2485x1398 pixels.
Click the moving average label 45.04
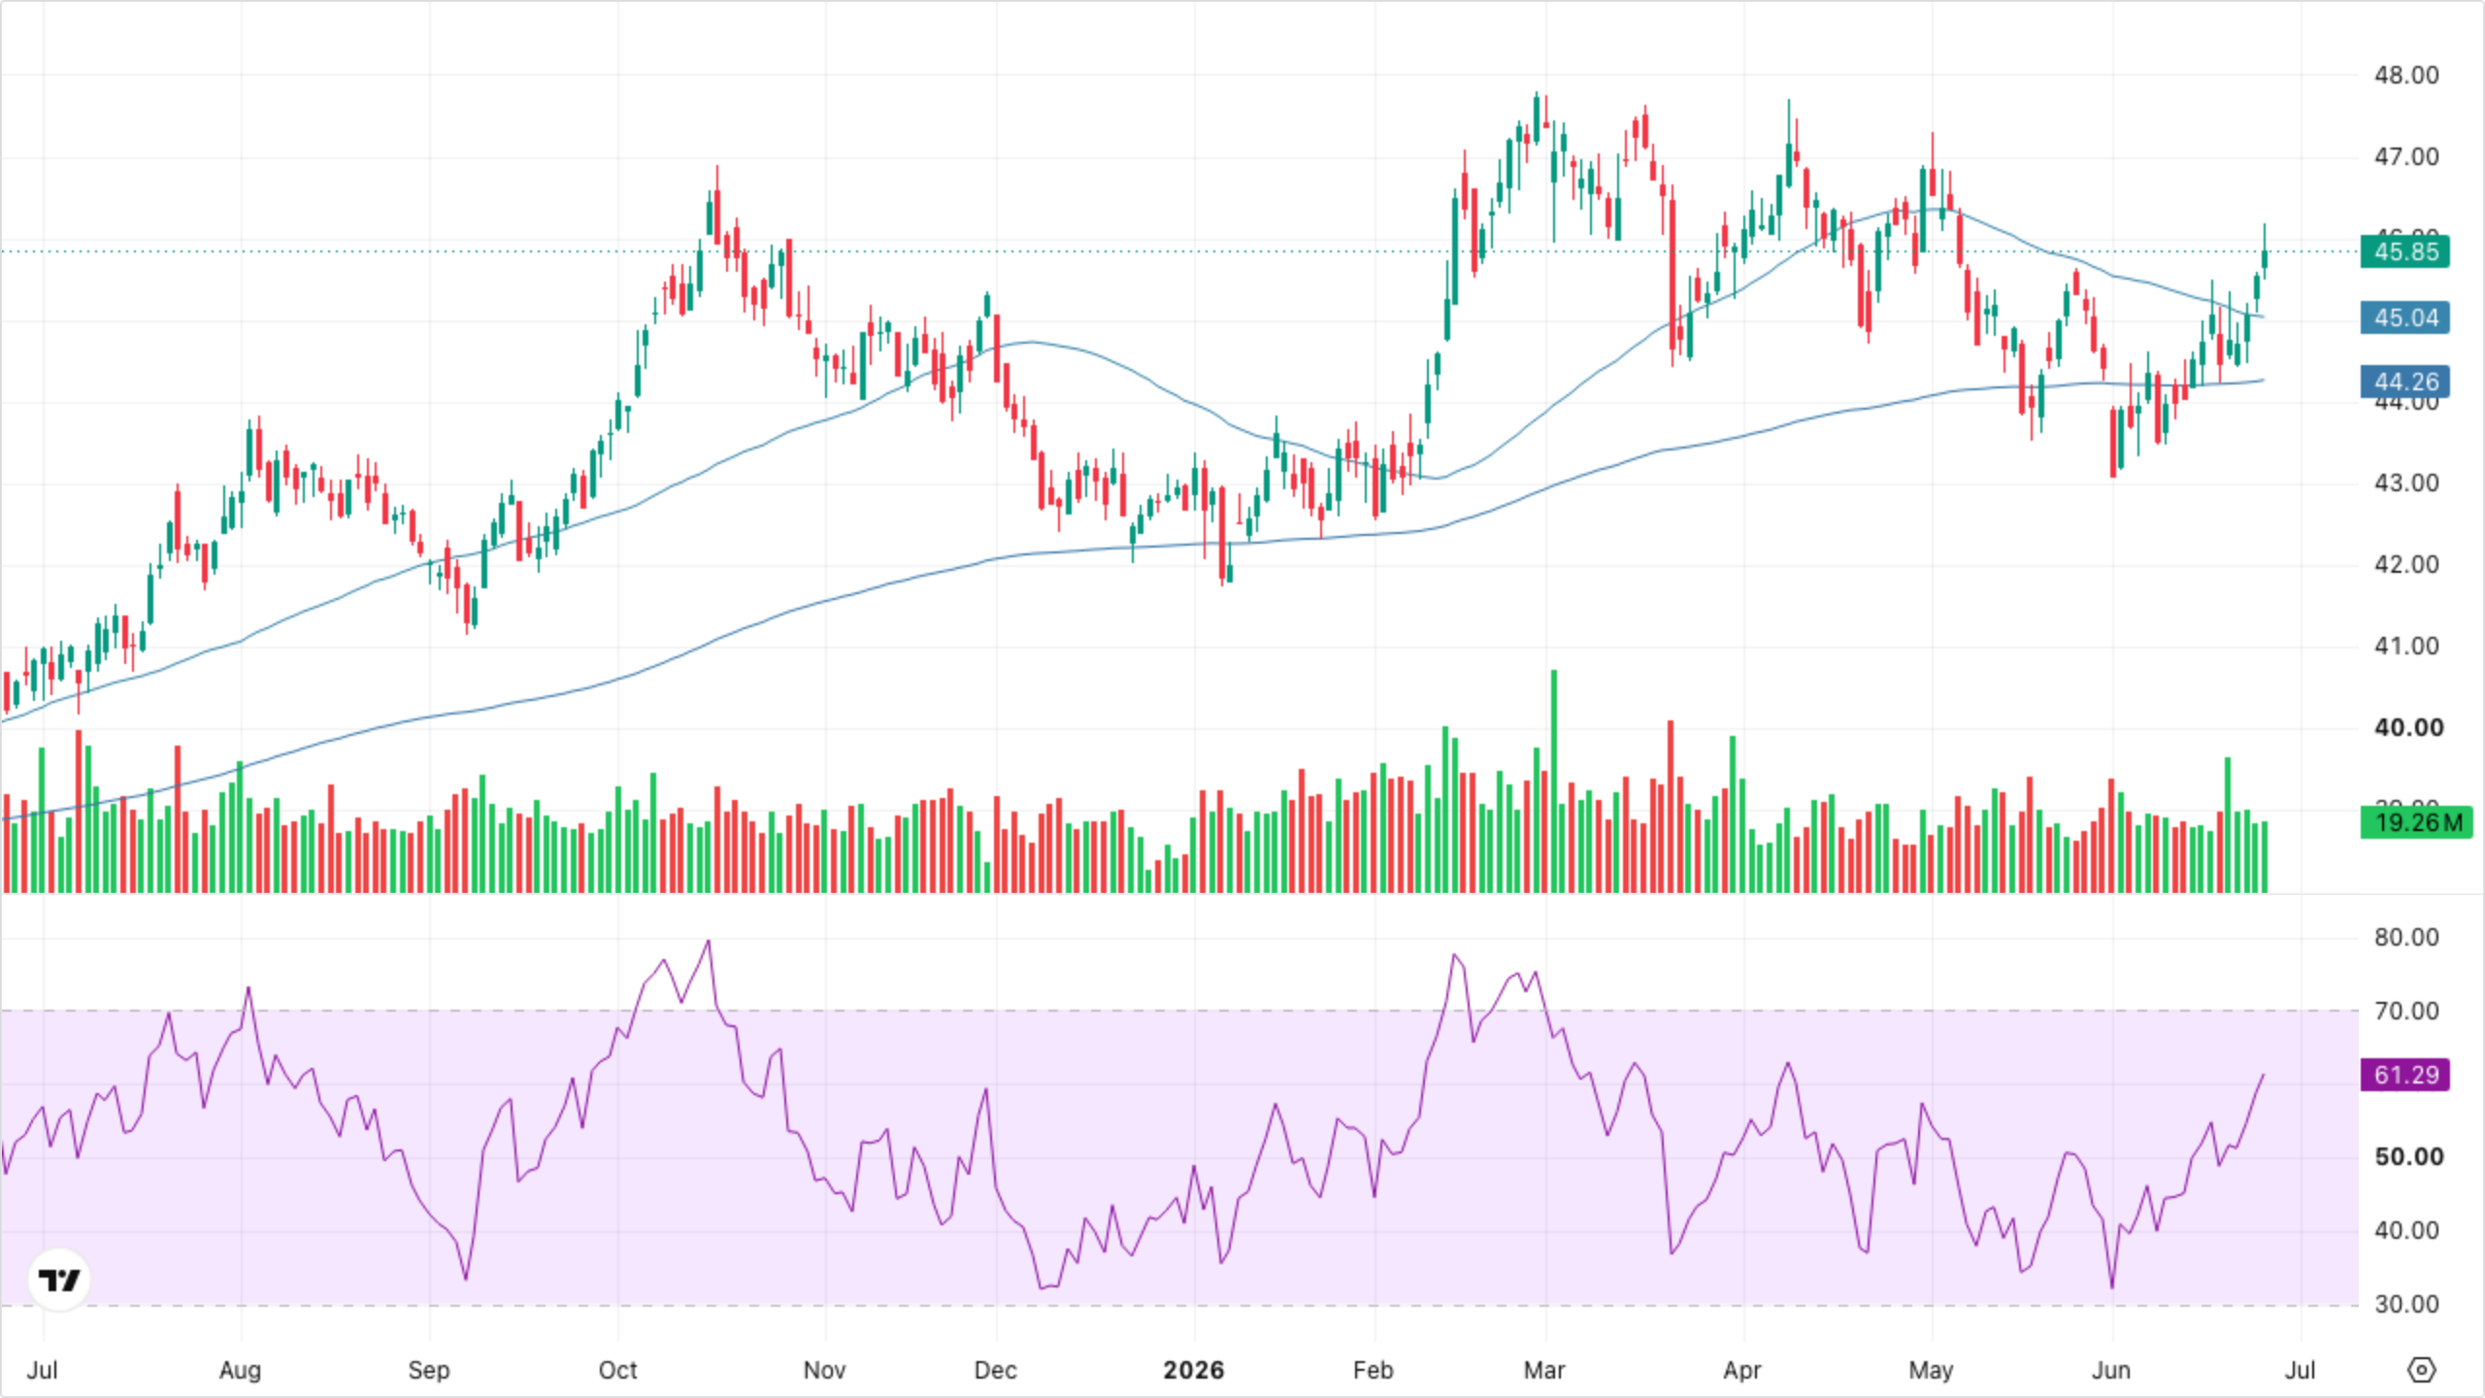pyautogui.click(x=2405, y=317)
